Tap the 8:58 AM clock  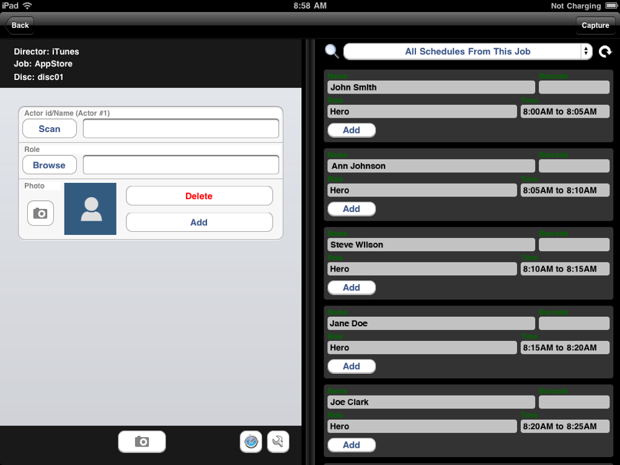coord(310,6)
